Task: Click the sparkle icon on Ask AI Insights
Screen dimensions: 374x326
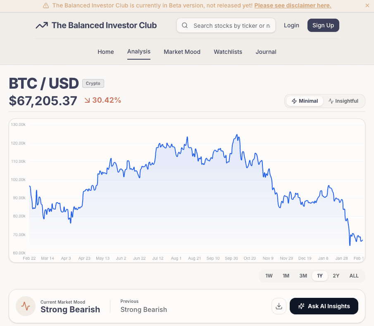Action: [x=301, y=306]
